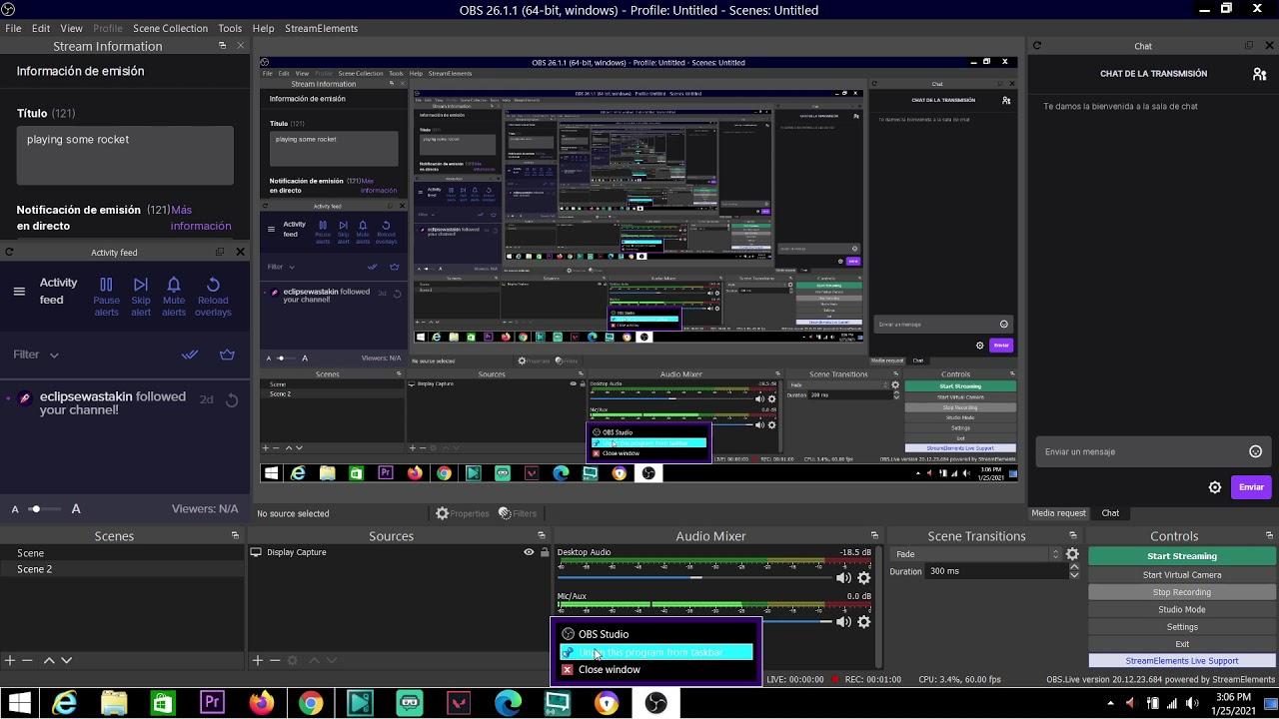1279x719 pixels.
Task: Click the stream title text field
Action: click(125, 155)
